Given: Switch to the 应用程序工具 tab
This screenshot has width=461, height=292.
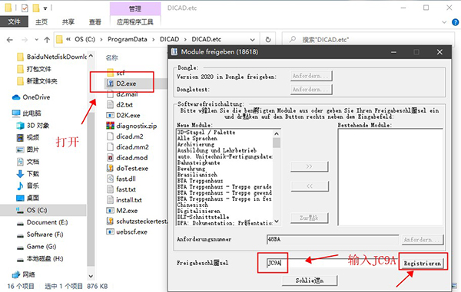Looking at the screenshot, I should tap(135, 22).
